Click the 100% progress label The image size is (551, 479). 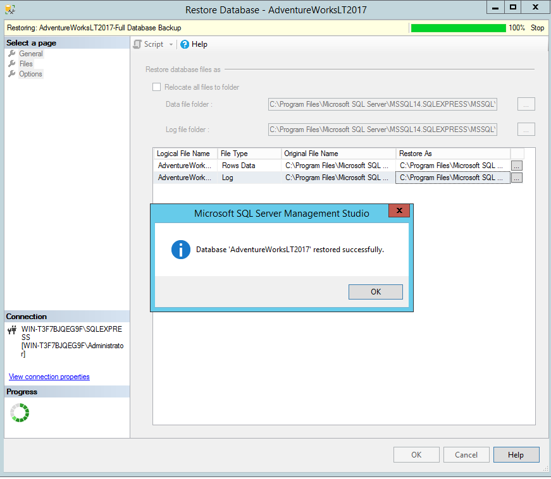click(517, 28)
